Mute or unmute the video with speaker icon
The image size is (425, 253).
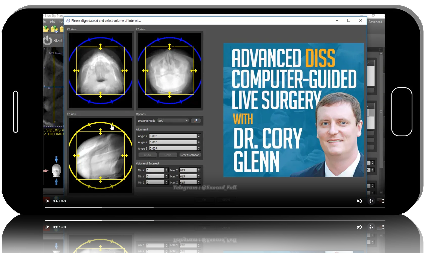coord(359,201)
